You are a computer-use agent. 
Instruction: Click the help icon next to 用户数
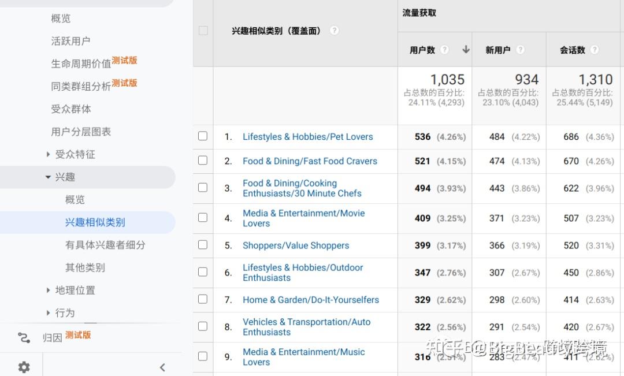tap(444, 50)
